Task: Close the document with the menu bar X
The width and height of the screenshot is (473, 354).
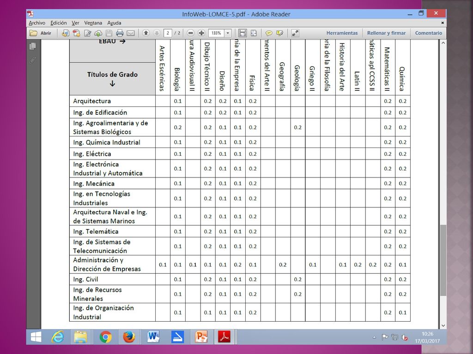Action: [443, 23]
